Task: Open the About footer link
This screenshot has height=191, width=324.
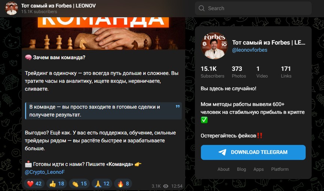Action: [x=223, y=169]
